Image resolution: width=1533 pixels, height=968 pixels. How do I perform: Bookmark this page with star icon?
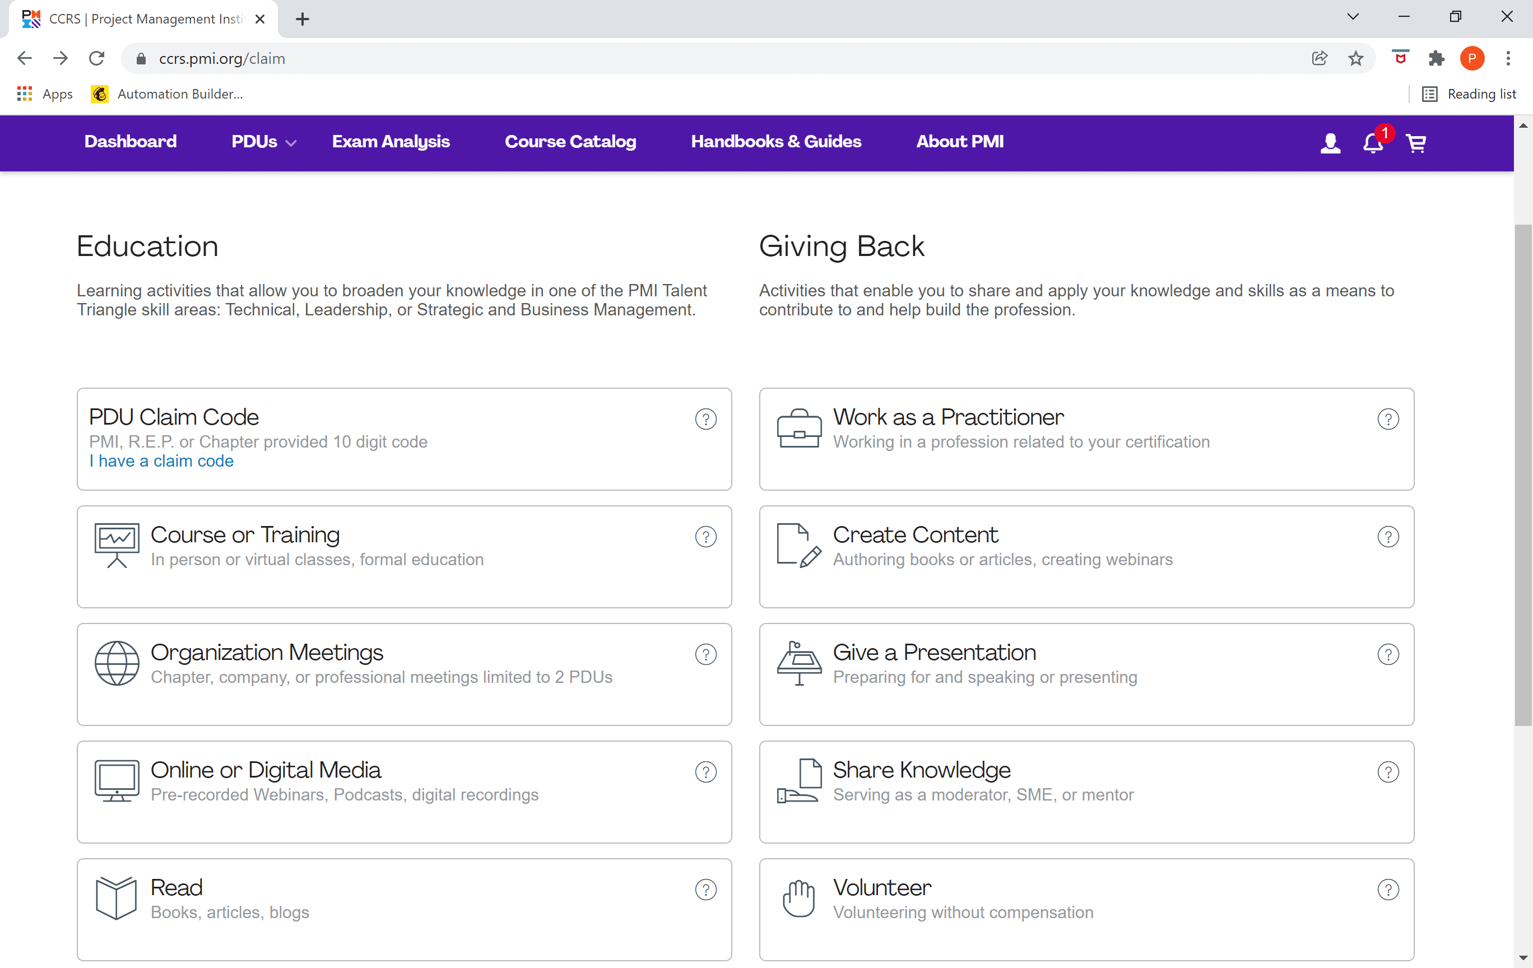coord(1355,59)
